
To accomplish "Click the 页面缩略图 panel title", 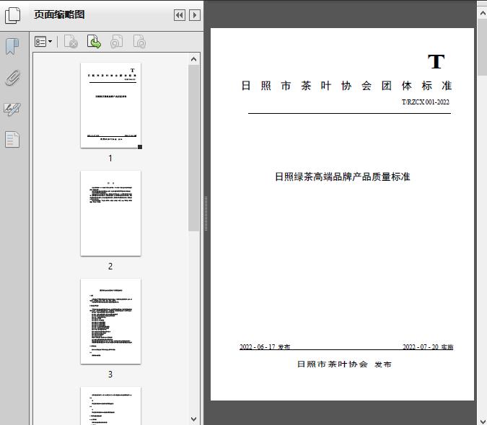I will pyautogui.click(x=59, y=14).
